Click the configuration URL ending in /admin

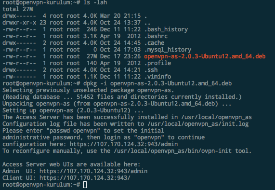tap(124, 144)
